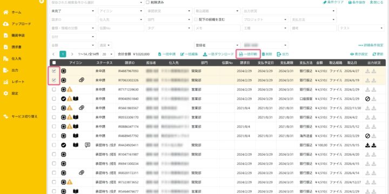Toggle the 削除済み checkbox
Image resolution: width=389 pixels, height=194 pixels.
pos(147,2)
